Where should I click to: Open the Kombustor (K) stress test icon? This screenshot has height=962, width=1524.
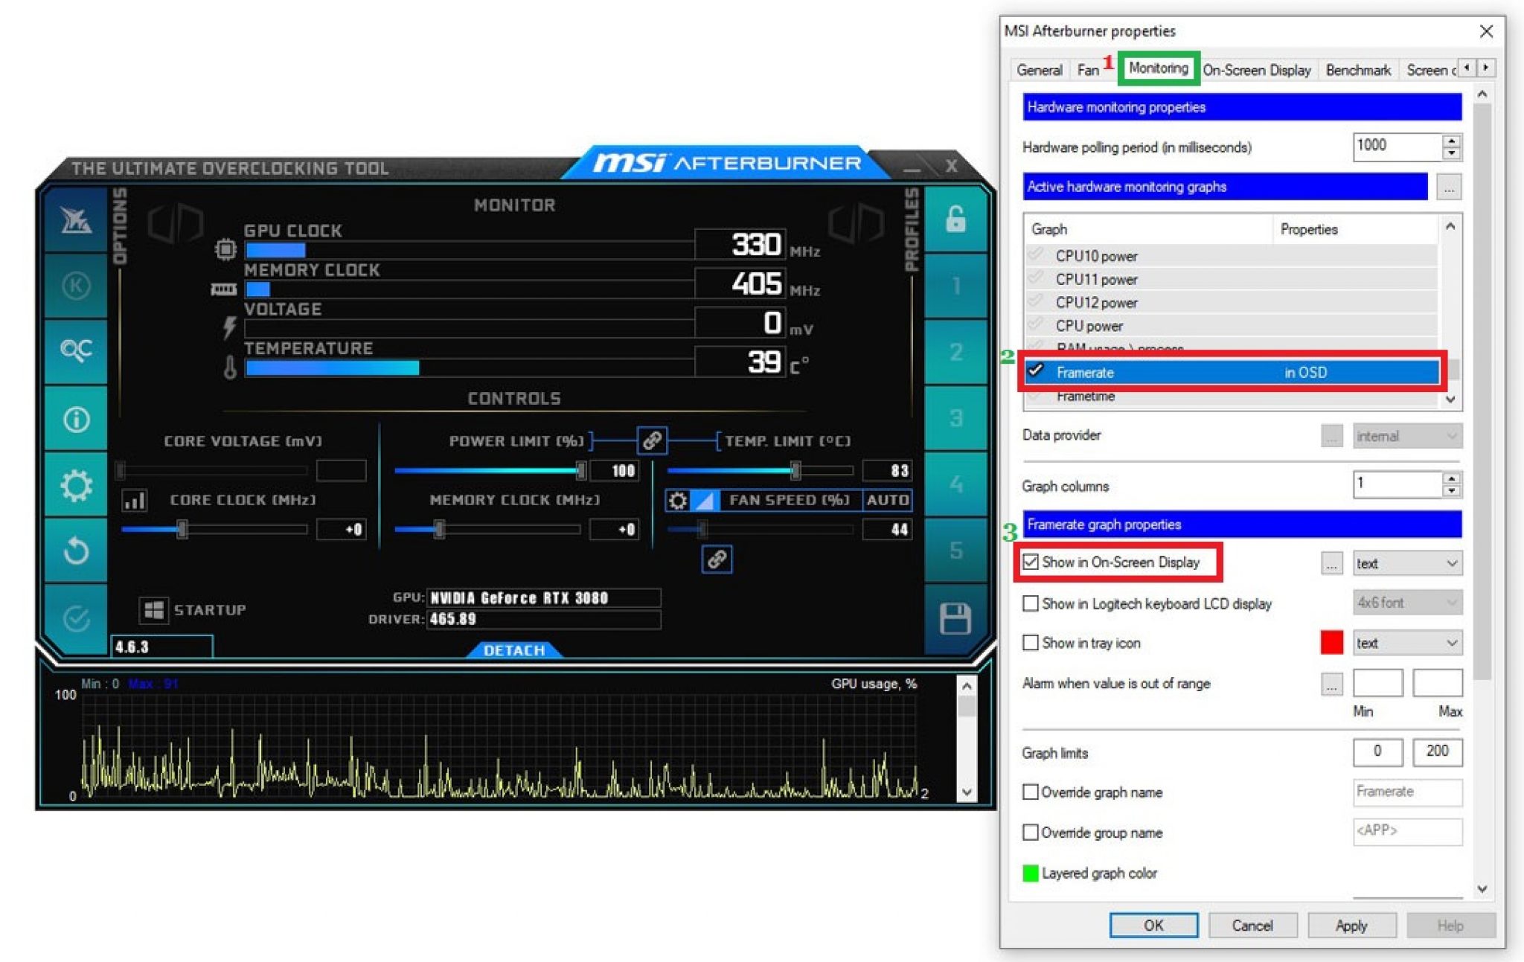click(x=76, y=286)
